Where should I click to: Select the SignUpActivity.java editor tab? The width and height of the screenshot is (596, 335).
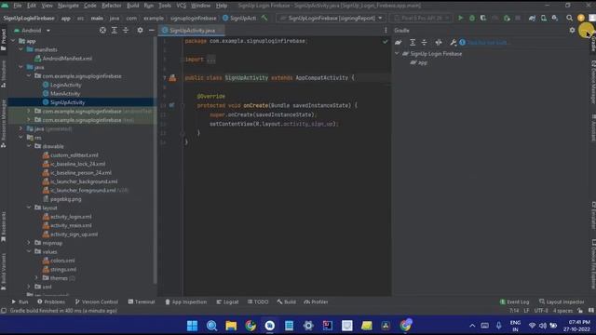tap(192, 31)
